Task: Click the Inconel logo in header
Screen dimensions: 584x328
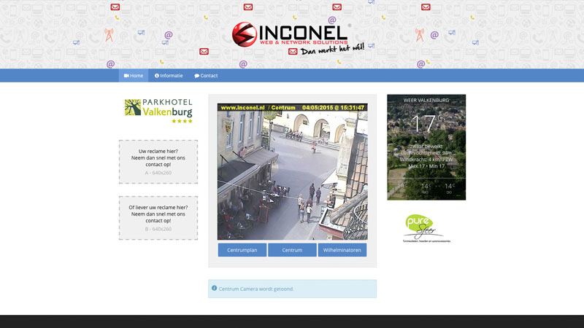Action: [298, 39]
